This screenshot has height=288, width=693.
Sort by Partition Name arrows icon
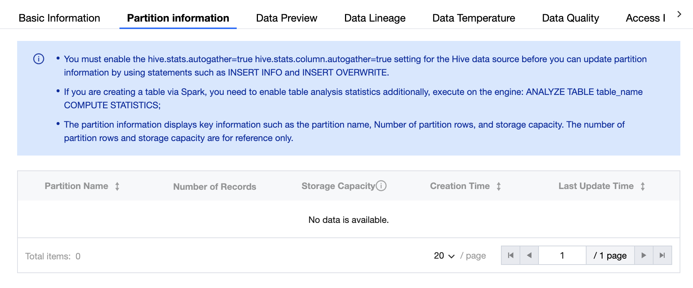tap(117, 186)
